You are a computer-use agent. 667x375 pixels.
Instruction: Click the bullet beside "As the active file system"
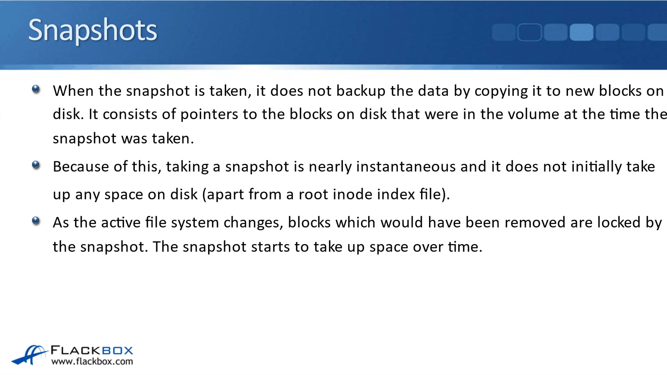click(36, 221)
